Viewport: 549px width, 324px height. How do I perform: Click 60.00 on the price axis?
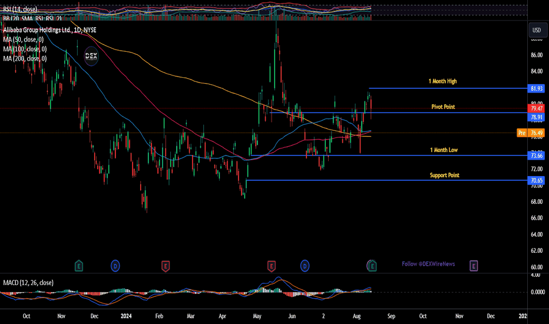pos(537,267)
